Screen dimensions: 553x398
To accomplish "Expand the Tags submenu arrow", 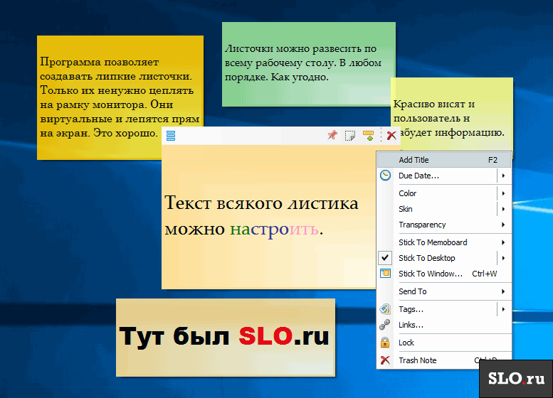I will pos(504,309).
